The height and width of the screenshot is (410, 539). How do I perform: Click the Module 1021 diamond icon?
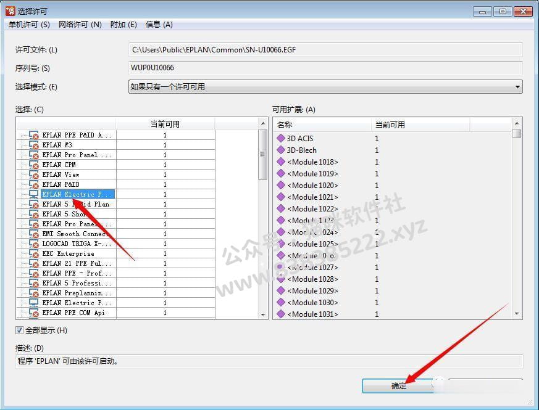point(281,197)
